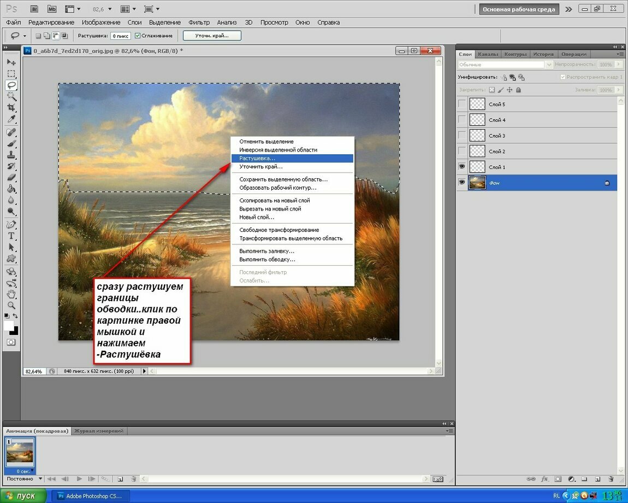Open the blend mode dropdown Обычные
The width and height of the screenshot is (628, 503).
(549, 65)
